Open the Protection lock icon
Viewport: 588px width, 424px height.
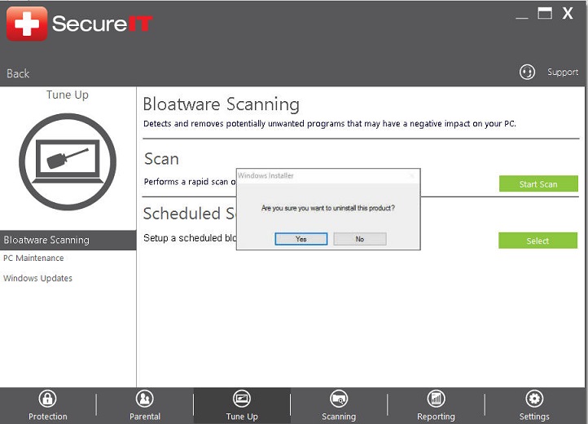pos(47,399)
